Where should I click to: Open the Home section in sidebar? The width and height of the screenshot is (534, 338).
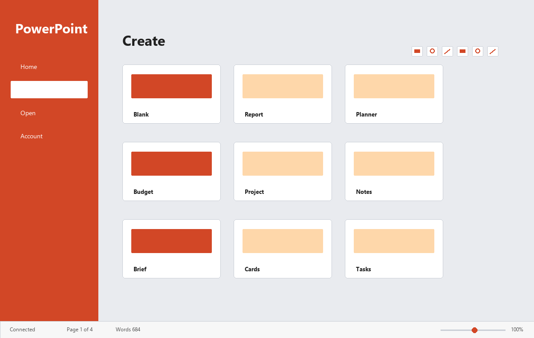coord(49,67)
